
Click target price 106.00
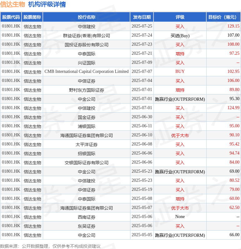pyautogui.click(x=233, y=80)
